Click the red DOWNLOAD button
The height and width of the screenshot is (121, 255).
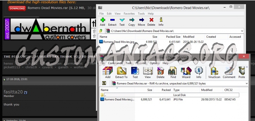pos(17,8)
